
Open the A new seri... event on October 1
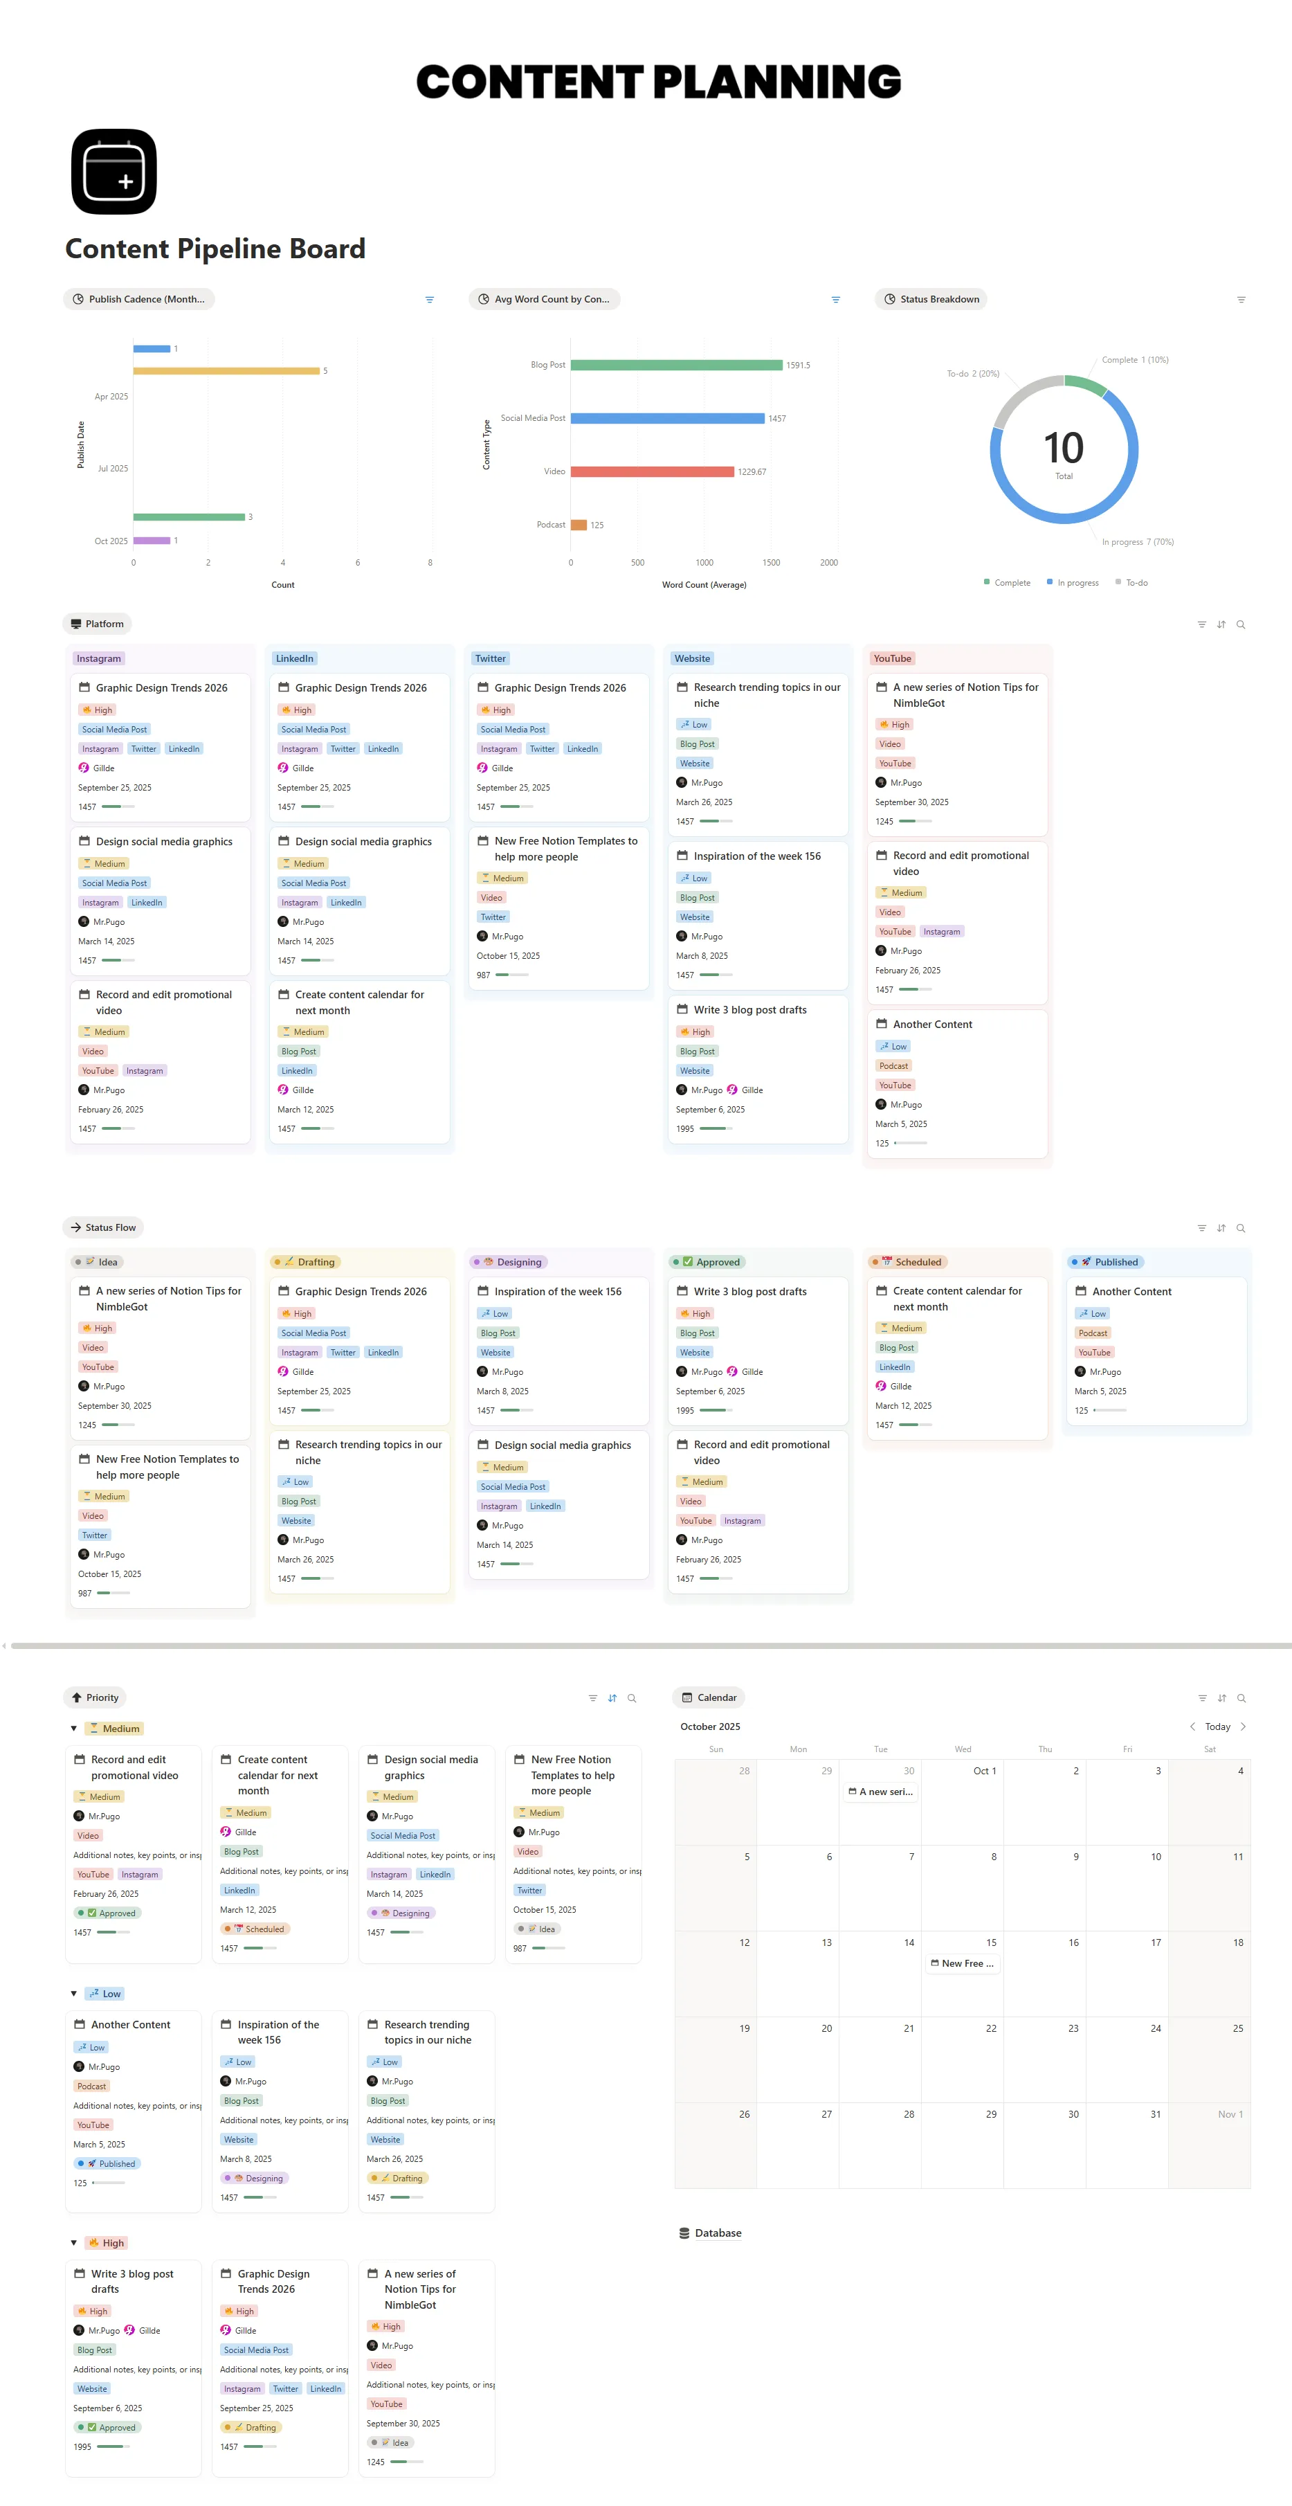(x=882, y=1791)
